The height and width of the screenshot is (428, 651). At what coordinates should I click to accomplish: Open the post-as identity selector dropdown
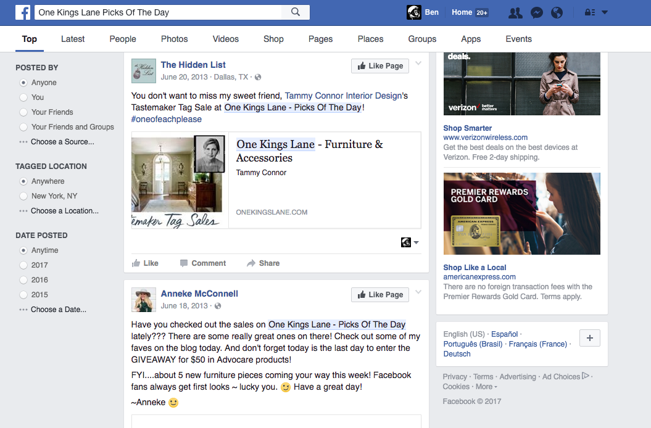[410, 242]
